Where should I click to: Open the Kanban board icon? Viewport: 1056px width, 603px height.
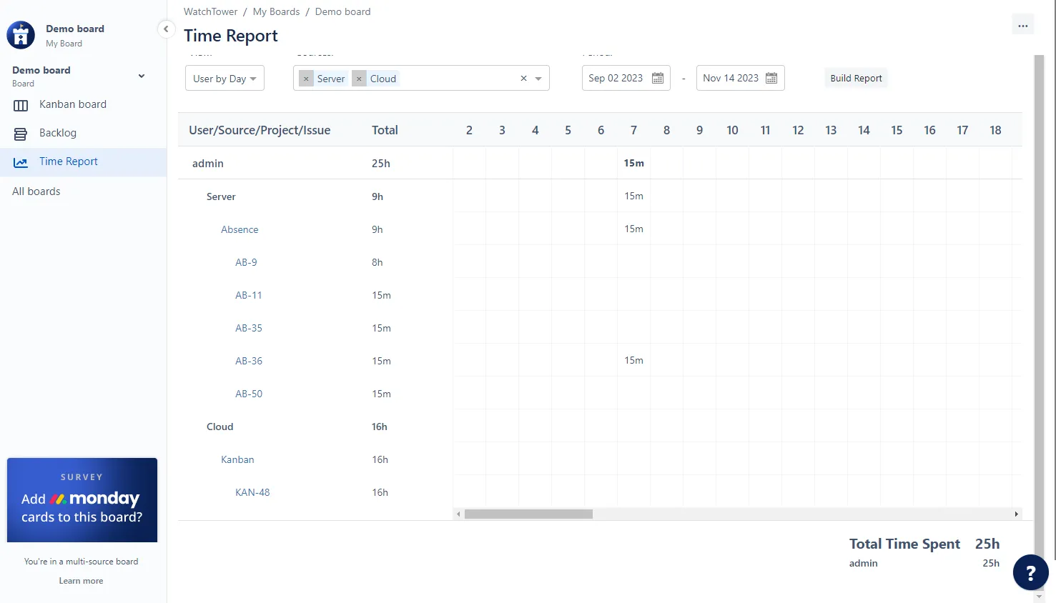(21, 105)
